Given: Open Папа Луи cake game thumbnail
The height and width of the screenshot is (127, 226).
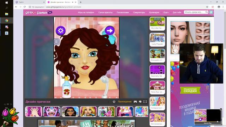Looking at the screenshot, I should pos(157,87).
